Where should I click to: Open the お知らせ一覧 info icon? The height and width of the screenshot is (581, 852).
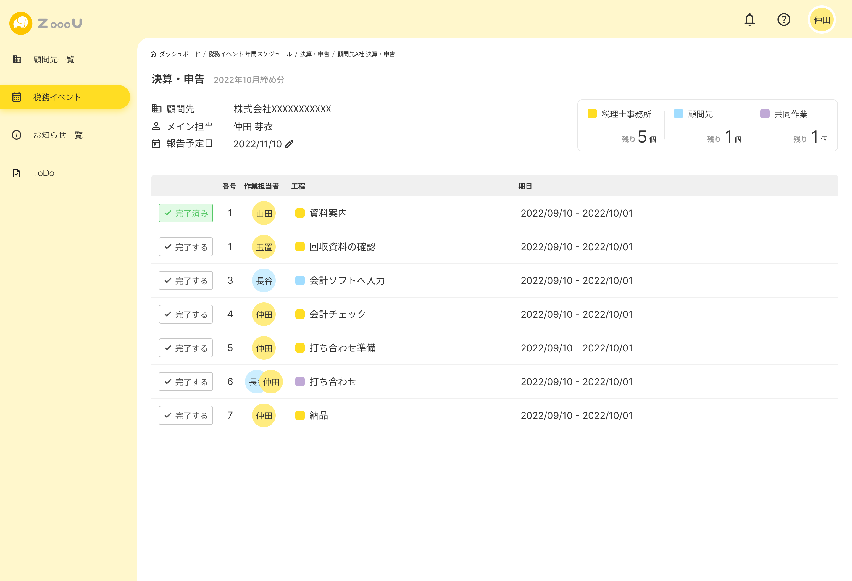[x=17, y=135]
